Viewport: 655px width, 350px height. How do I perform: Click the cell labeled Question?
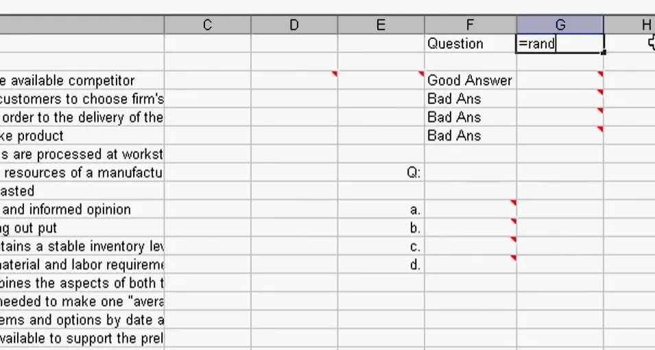(x=470, y=44)
